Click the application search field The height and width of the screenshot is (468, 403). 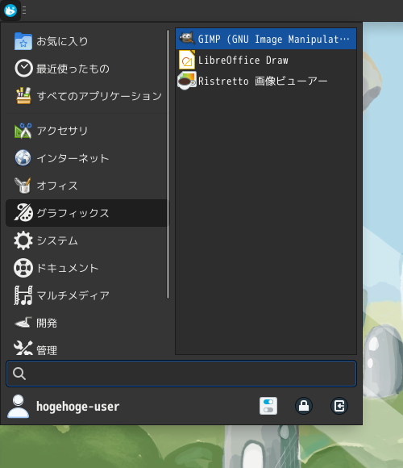click(x=181, y=374)
